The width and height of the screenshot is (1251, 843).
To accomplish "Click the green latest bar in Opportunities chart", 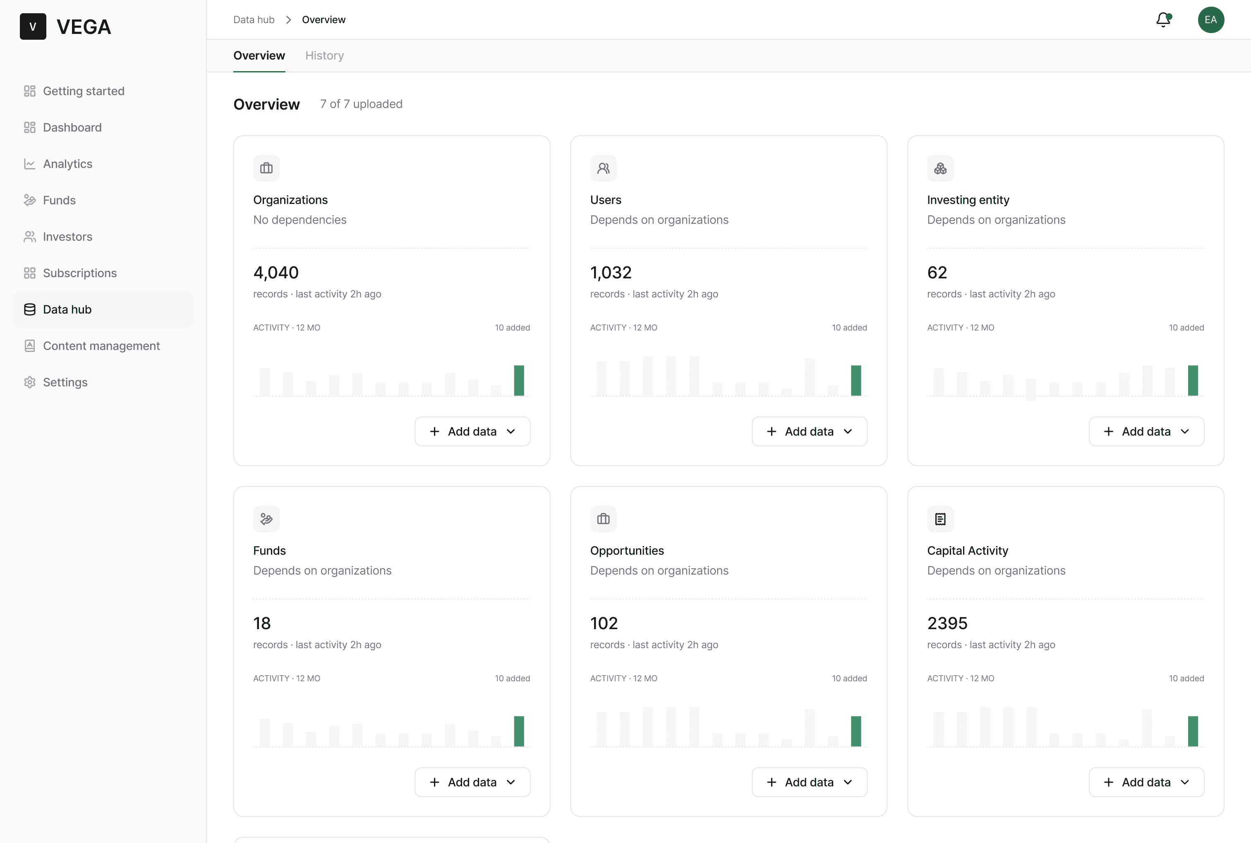I will (856, 731).
